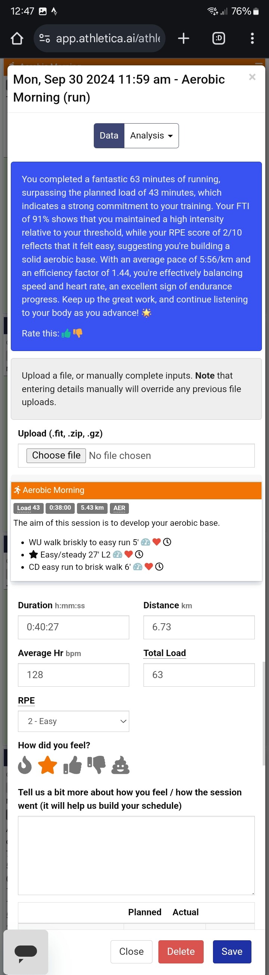269x975 pixels.
Task: Click clock icon next to CD easy run step
Action: click(x=160, y=566)
